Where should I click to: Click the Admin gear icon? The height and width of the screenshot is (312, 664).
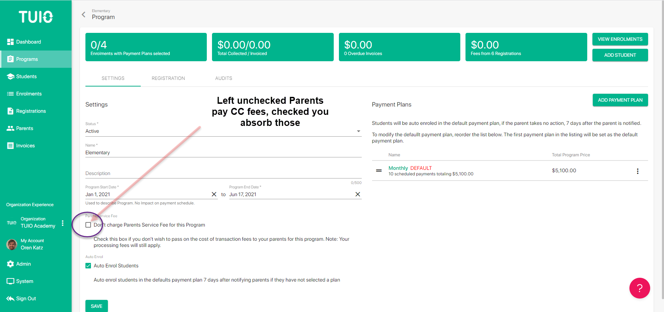[x=10, y=264]
